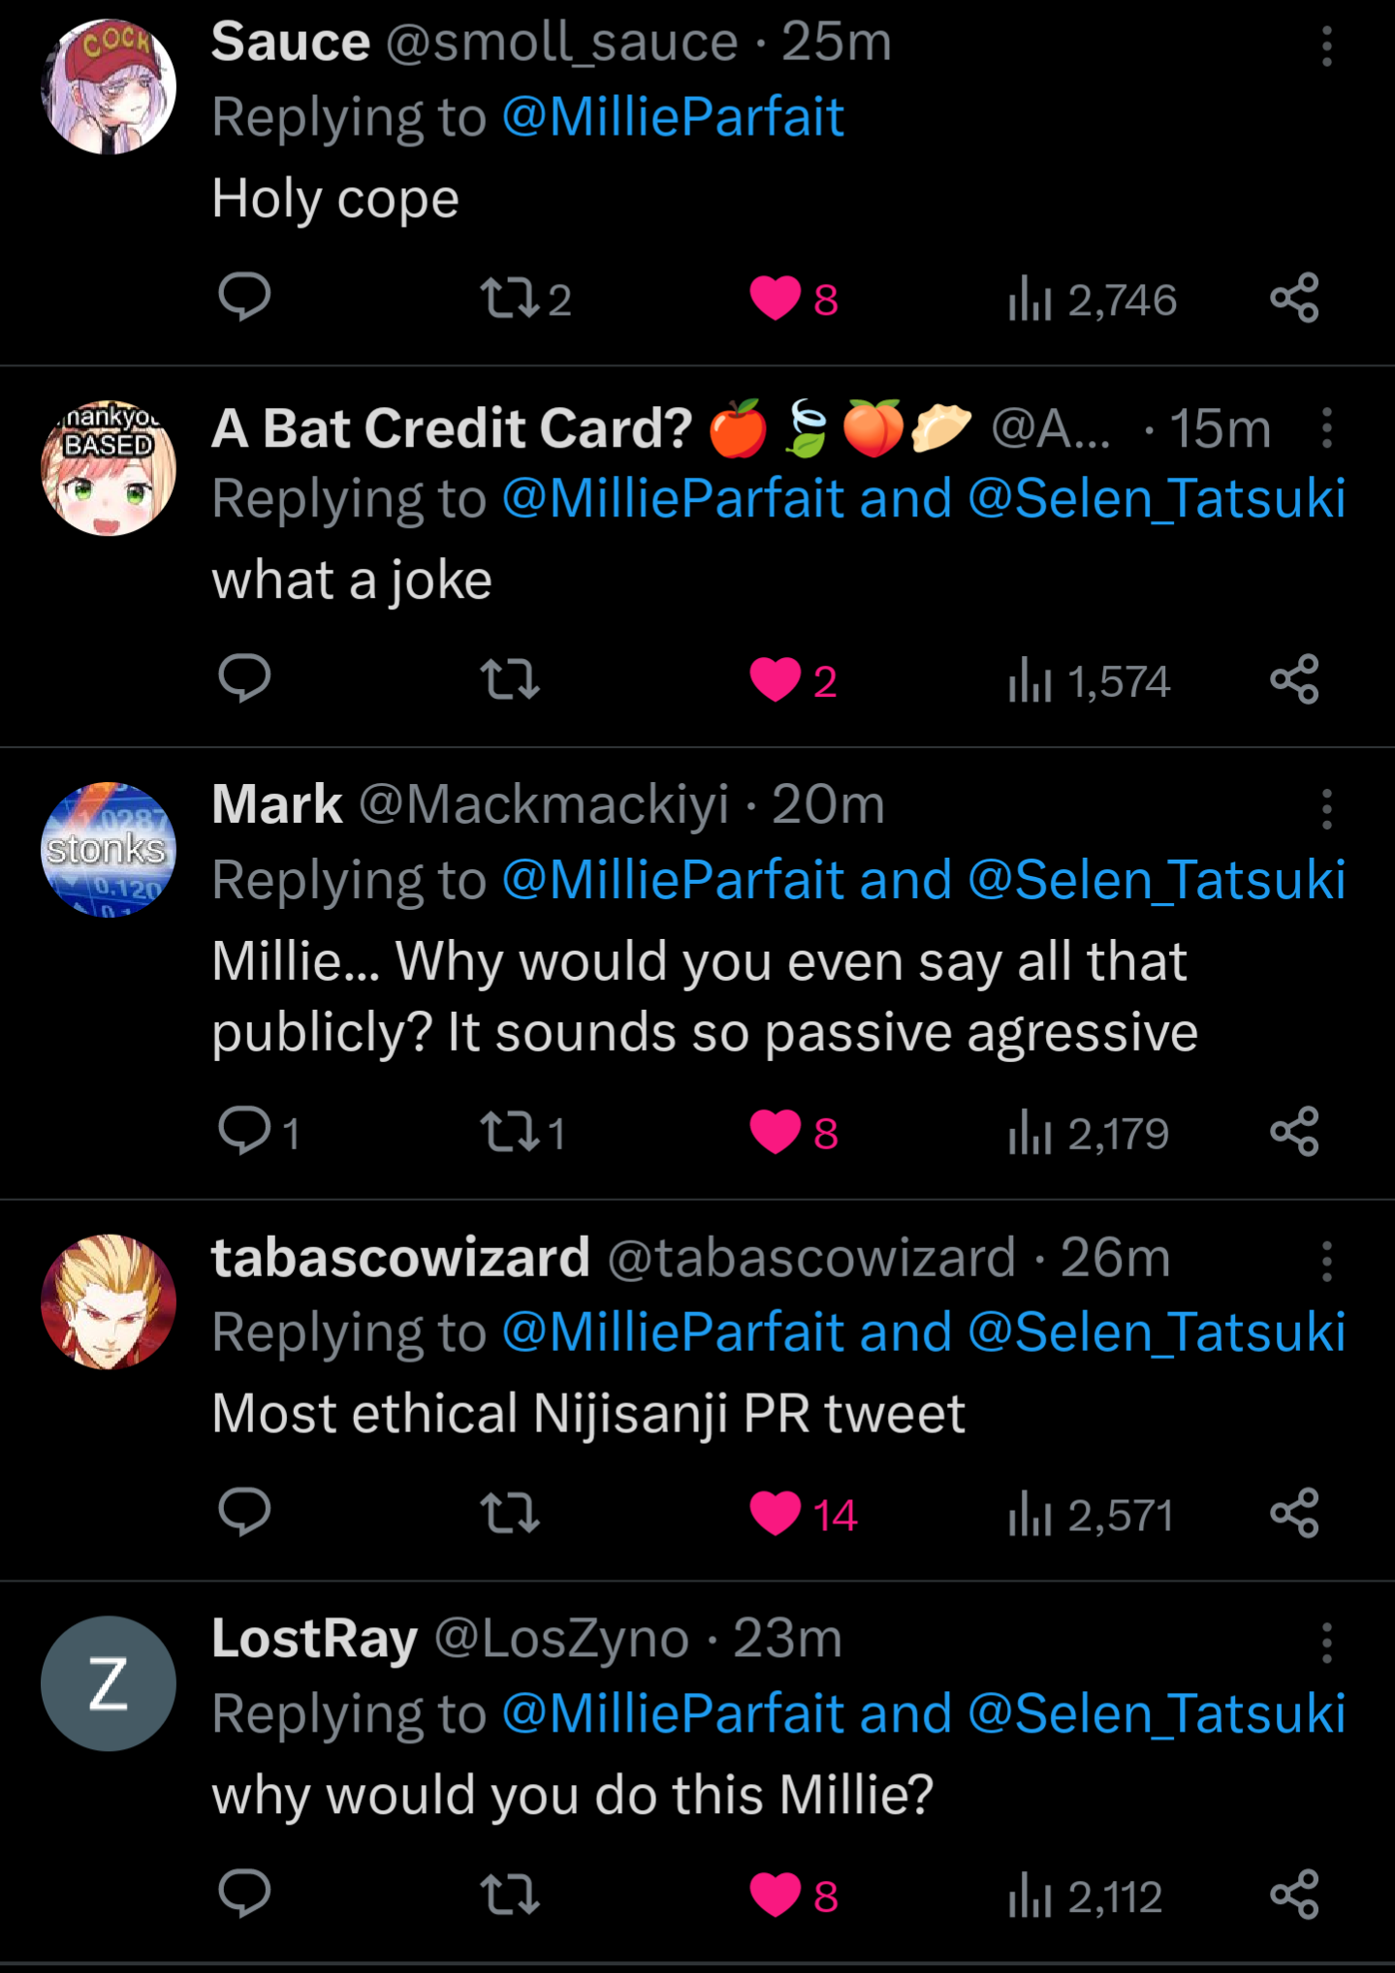Reply to Mark's passive aggressive tweet
Viewport: 1395px width, 1973px height.
[x=244, y=1131]
